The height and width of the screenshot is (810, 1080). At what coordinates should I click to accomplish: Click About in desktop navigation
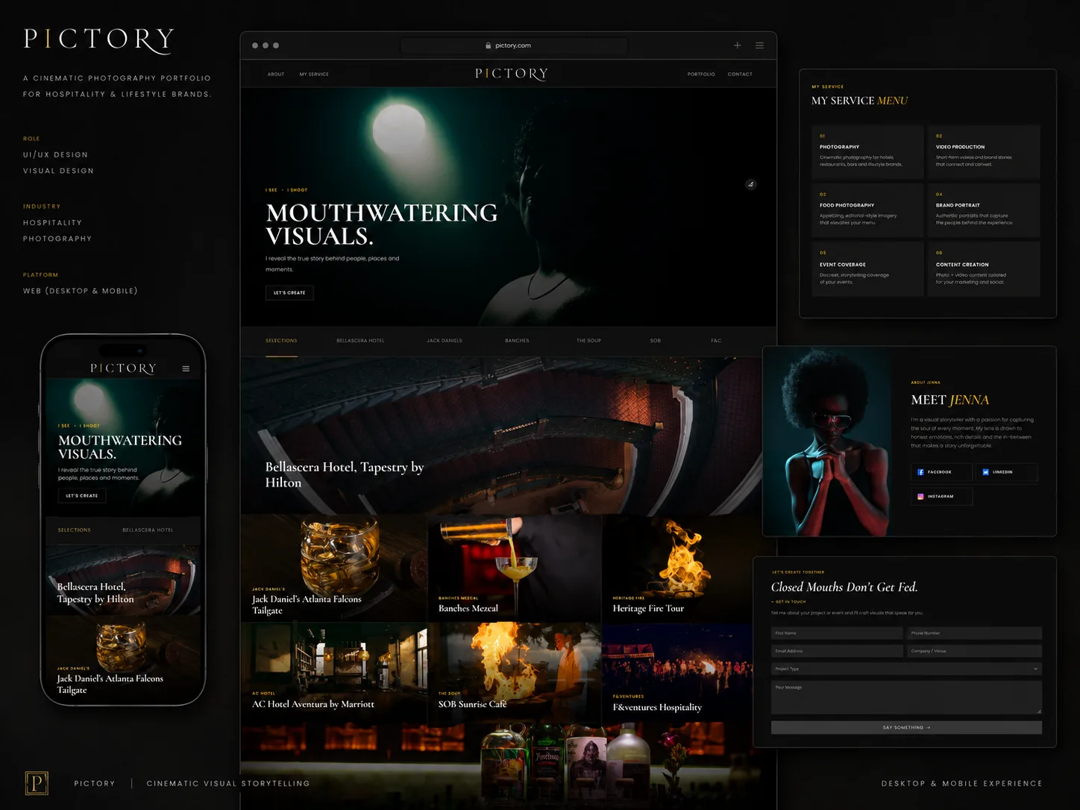(276, 75)
